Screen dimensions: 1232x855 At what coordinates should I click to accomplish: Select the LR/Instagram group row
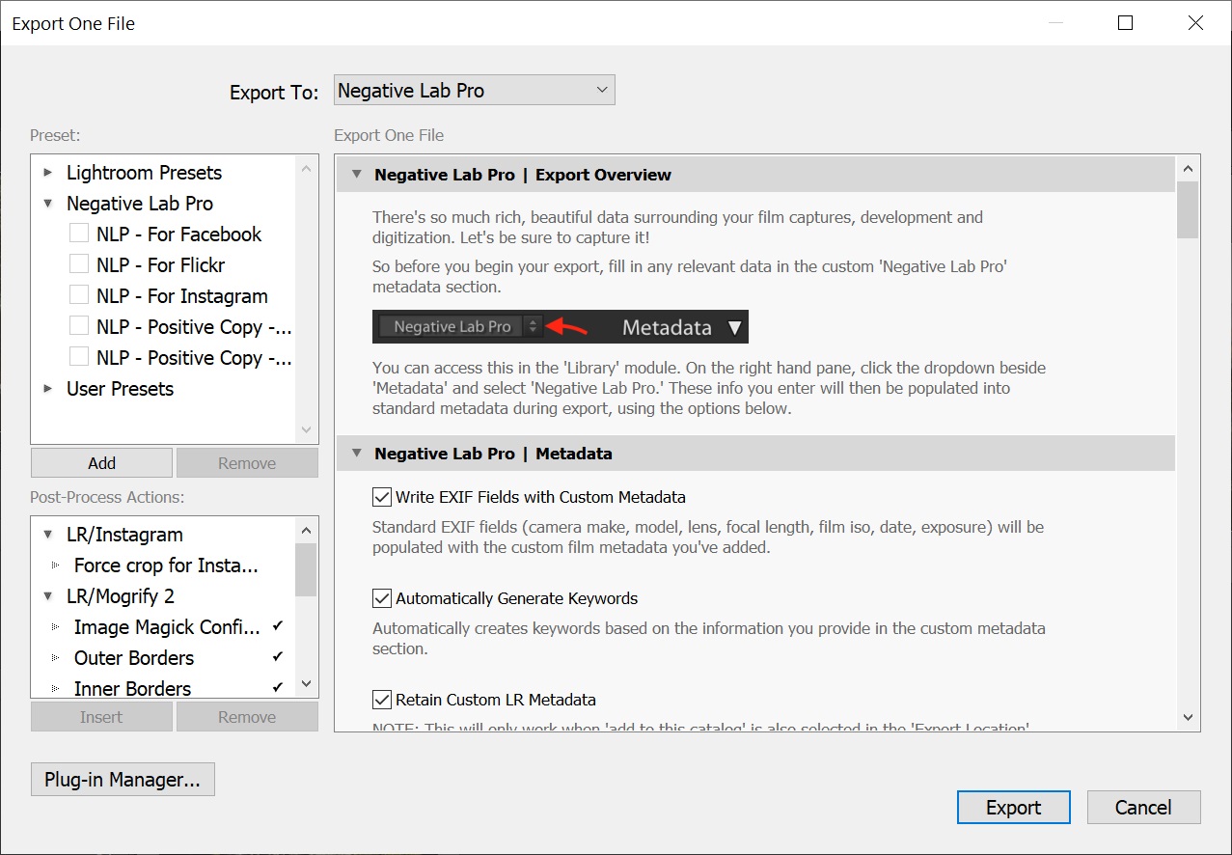coord(124,535)
